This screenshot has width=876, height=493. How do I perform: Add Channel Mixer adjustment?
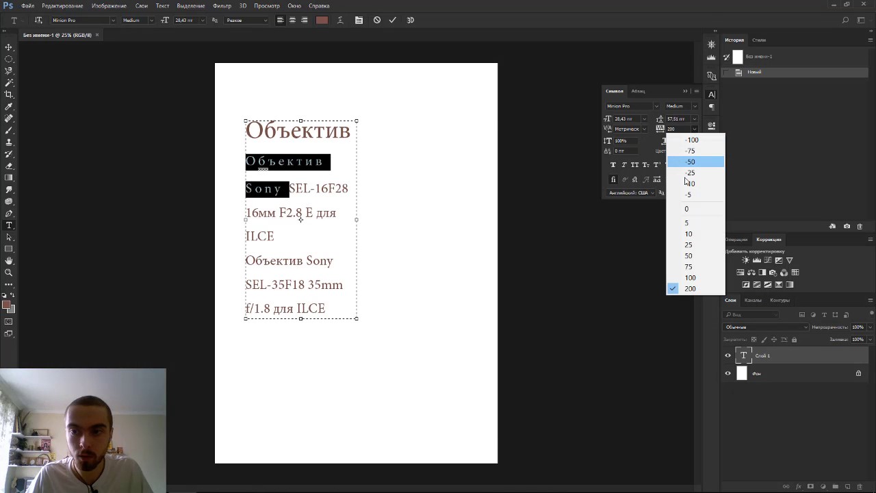pos(784,273)
